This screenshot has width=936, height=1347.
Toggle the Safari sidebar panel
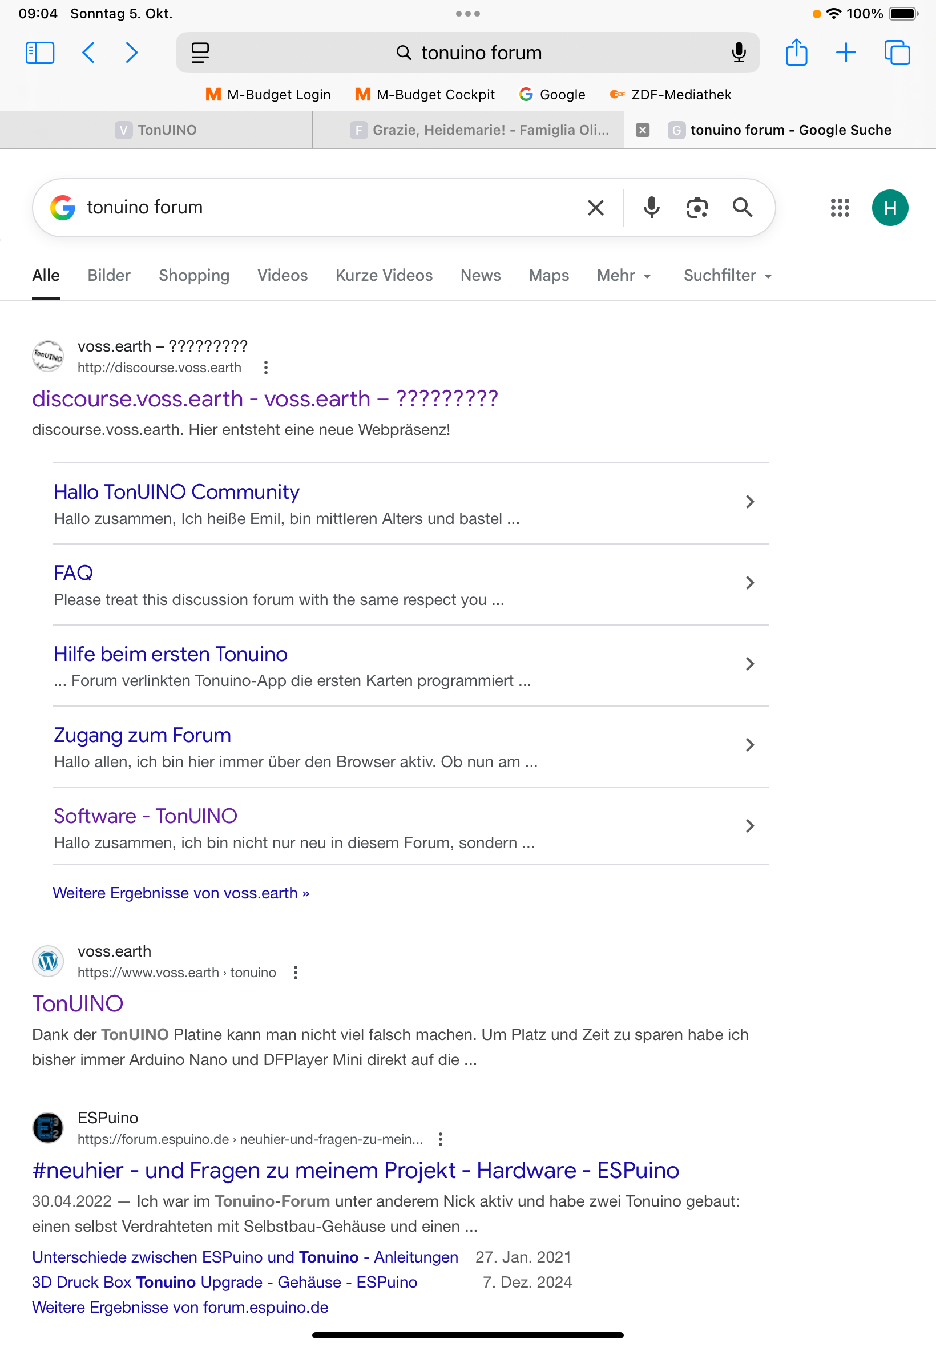pyautogui.click(x=40, y=53)
